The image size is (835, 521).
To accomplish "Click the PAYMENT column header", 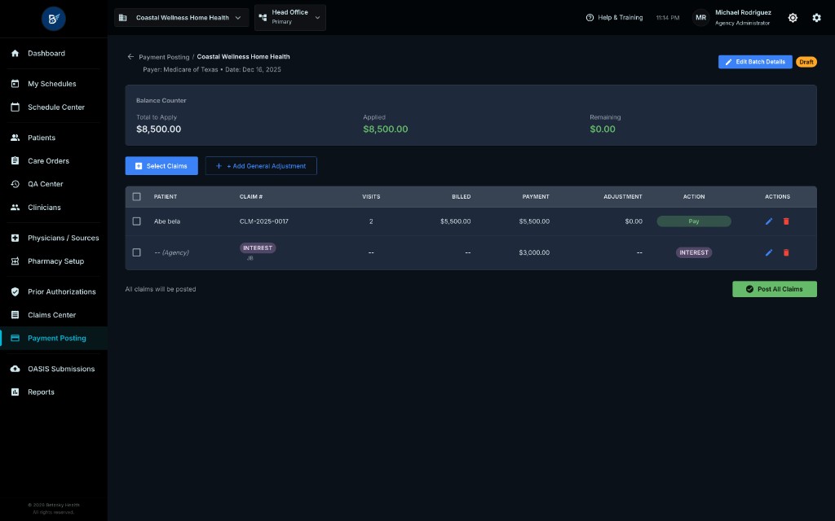I will pyautogui.click(x=536, y=197).
